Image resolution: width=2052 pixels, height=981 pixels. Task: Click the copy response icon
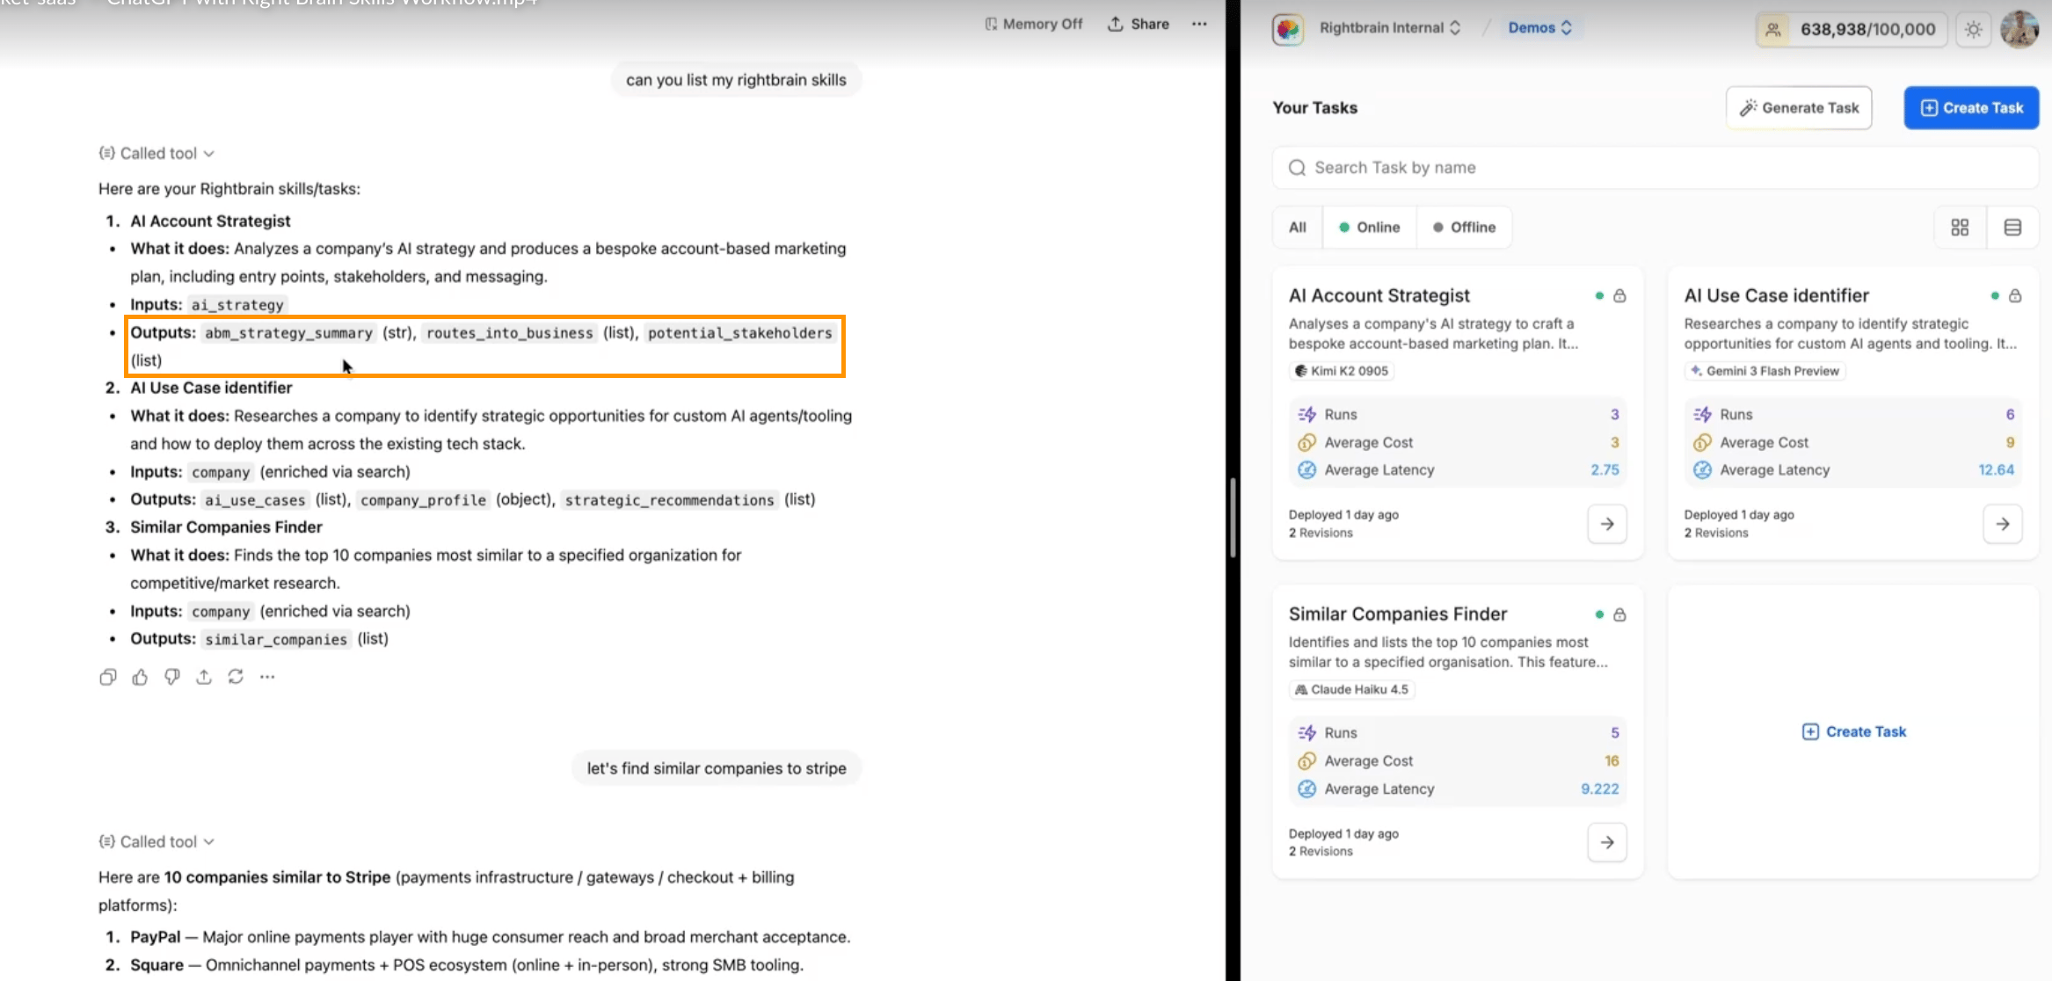point(107,677)
